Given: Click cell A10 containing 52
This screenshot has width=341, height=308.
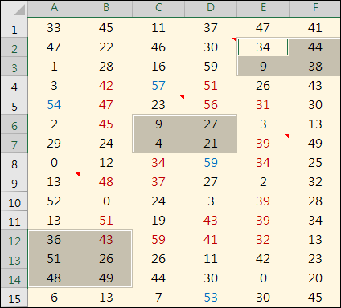Looking at the screenshot, I should tap(54, 201).
